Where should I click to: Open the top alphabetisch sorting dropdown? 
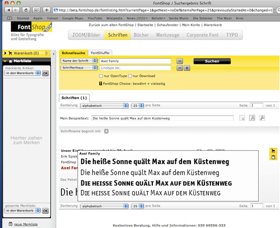104,106
